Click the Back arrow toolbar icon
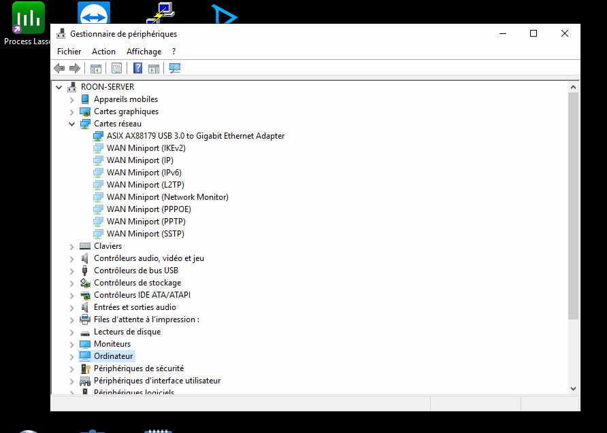Screen dimensions: 607x433 click(59, 69)
